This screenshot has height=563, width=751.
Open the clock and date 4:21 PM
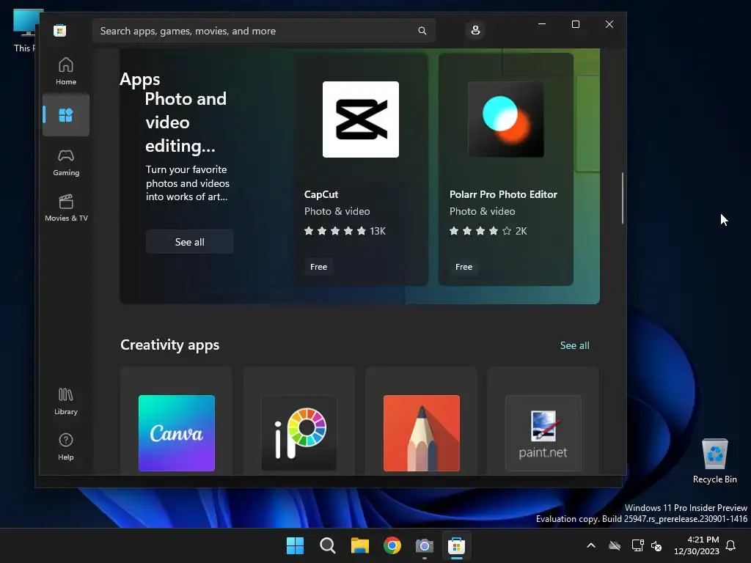[x=697, y=545]
